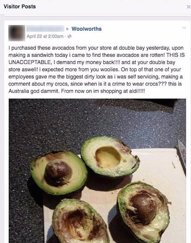
Task: Click the public globe privacy icon
Action: [70, 36]
